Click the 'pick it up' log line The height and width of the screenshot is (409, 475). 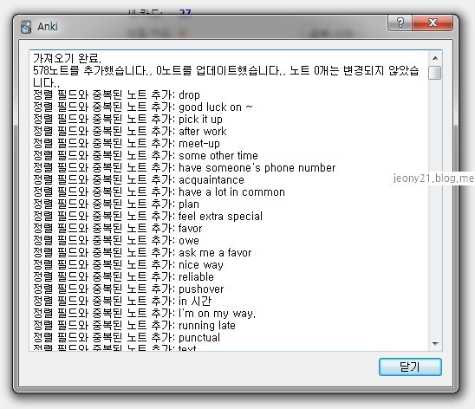pos(127,119)
